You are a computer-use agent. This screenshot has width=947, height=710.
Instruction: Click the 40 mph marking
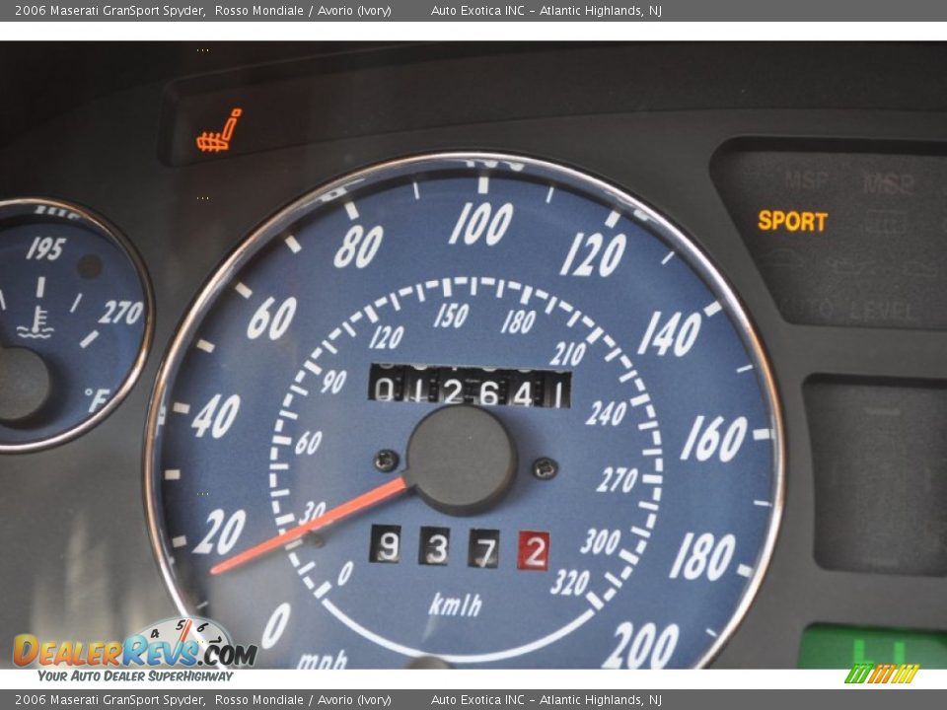[217, 416]
